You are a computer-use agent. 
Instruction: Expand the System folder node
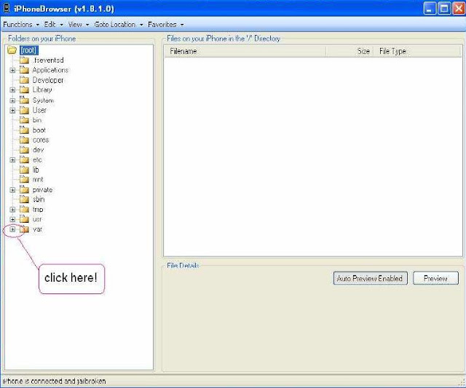click(x=12, y=100)
